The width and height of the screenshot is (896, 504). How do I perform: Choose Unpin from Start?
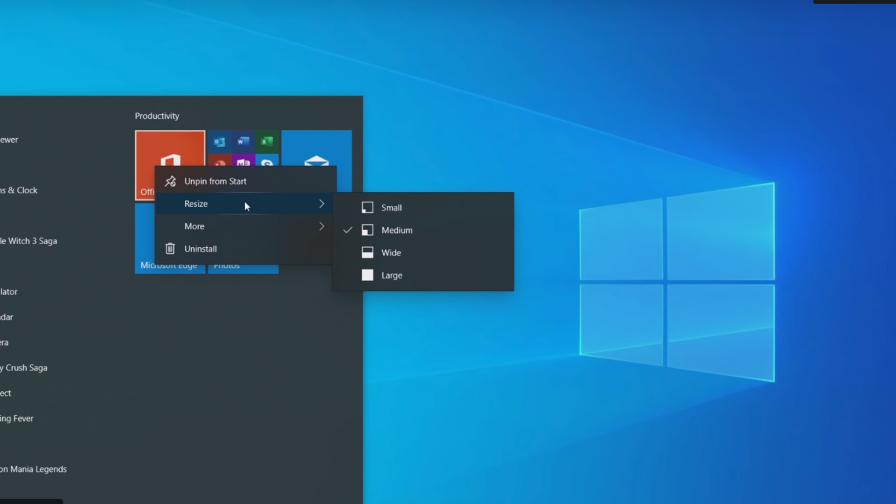[246, 181]
